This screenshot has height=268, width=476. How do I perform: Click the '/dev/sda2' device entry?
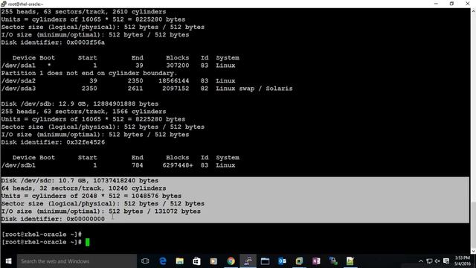(19, 80)
